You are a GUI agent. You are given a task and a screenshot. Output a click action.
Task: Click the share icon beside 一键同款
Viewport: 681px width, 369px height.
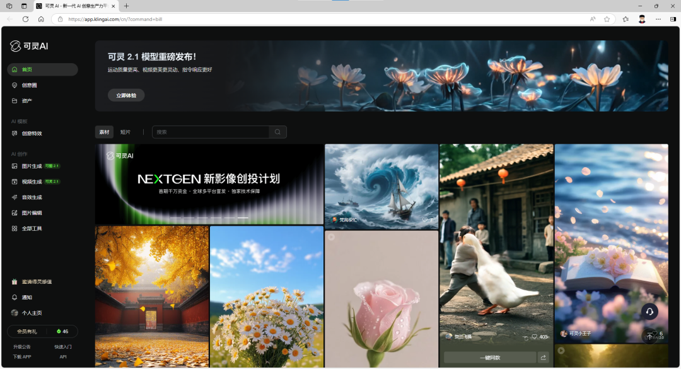(543, 358)
